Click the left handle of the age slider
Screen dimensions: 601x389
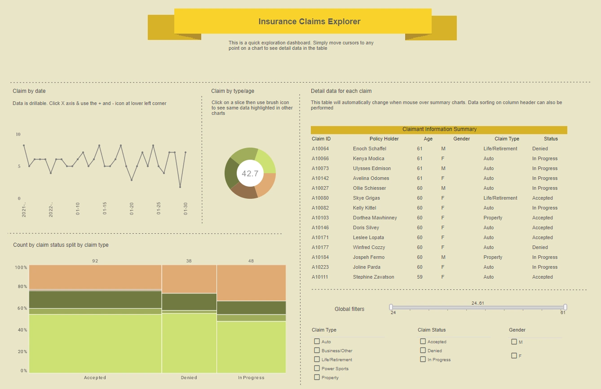[391, 307]
